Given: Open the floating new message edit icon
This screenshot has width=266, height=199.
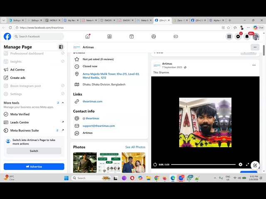Looking at the screenshot, I should [x=255, y=165].
